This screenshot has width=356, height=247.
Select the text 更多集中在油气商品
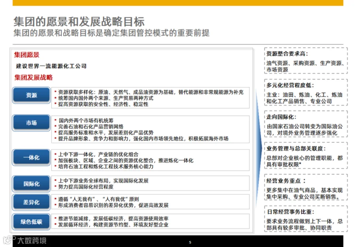click(x=304, y=193)
